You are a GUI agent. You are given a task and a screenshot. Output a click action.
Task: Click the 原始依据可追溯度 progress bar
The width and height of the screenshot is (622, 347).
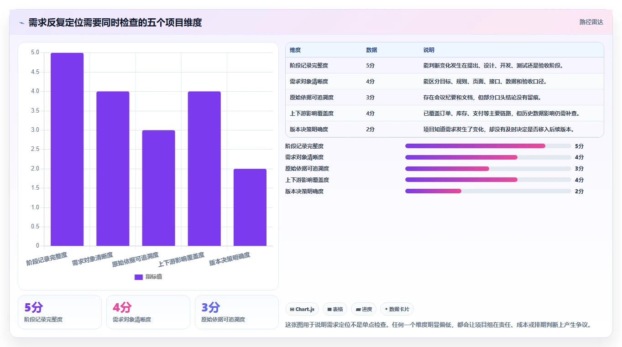point(488,169)
